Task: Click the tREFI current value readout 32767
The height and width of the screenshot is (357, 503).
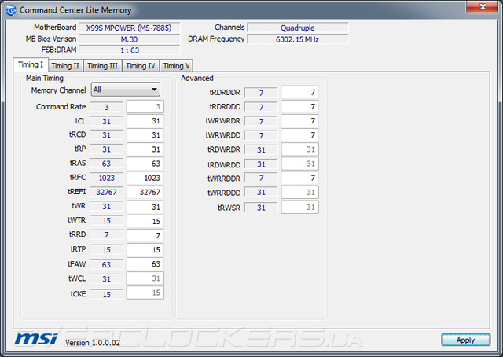Action: [x=106, y=192]
